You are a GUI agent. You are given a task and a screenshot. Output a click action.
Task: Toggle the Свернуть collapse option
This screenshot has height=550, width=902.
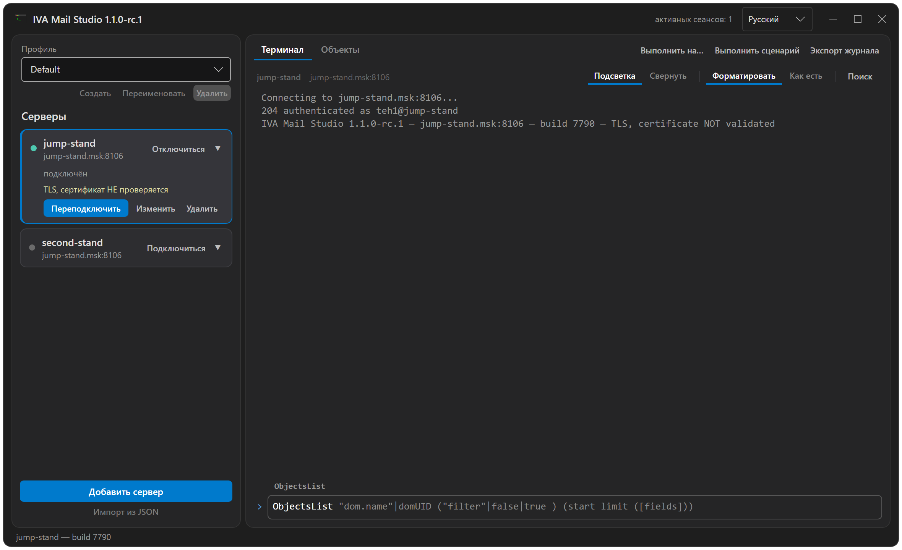click(668, 76)
